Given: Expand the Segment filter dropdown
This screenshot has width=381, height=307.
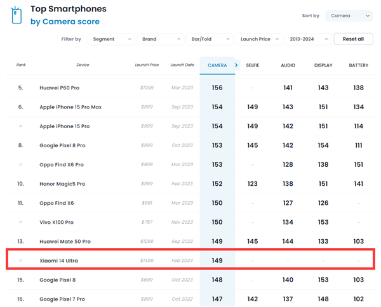Looking at the screenshot, I should 110,39.
